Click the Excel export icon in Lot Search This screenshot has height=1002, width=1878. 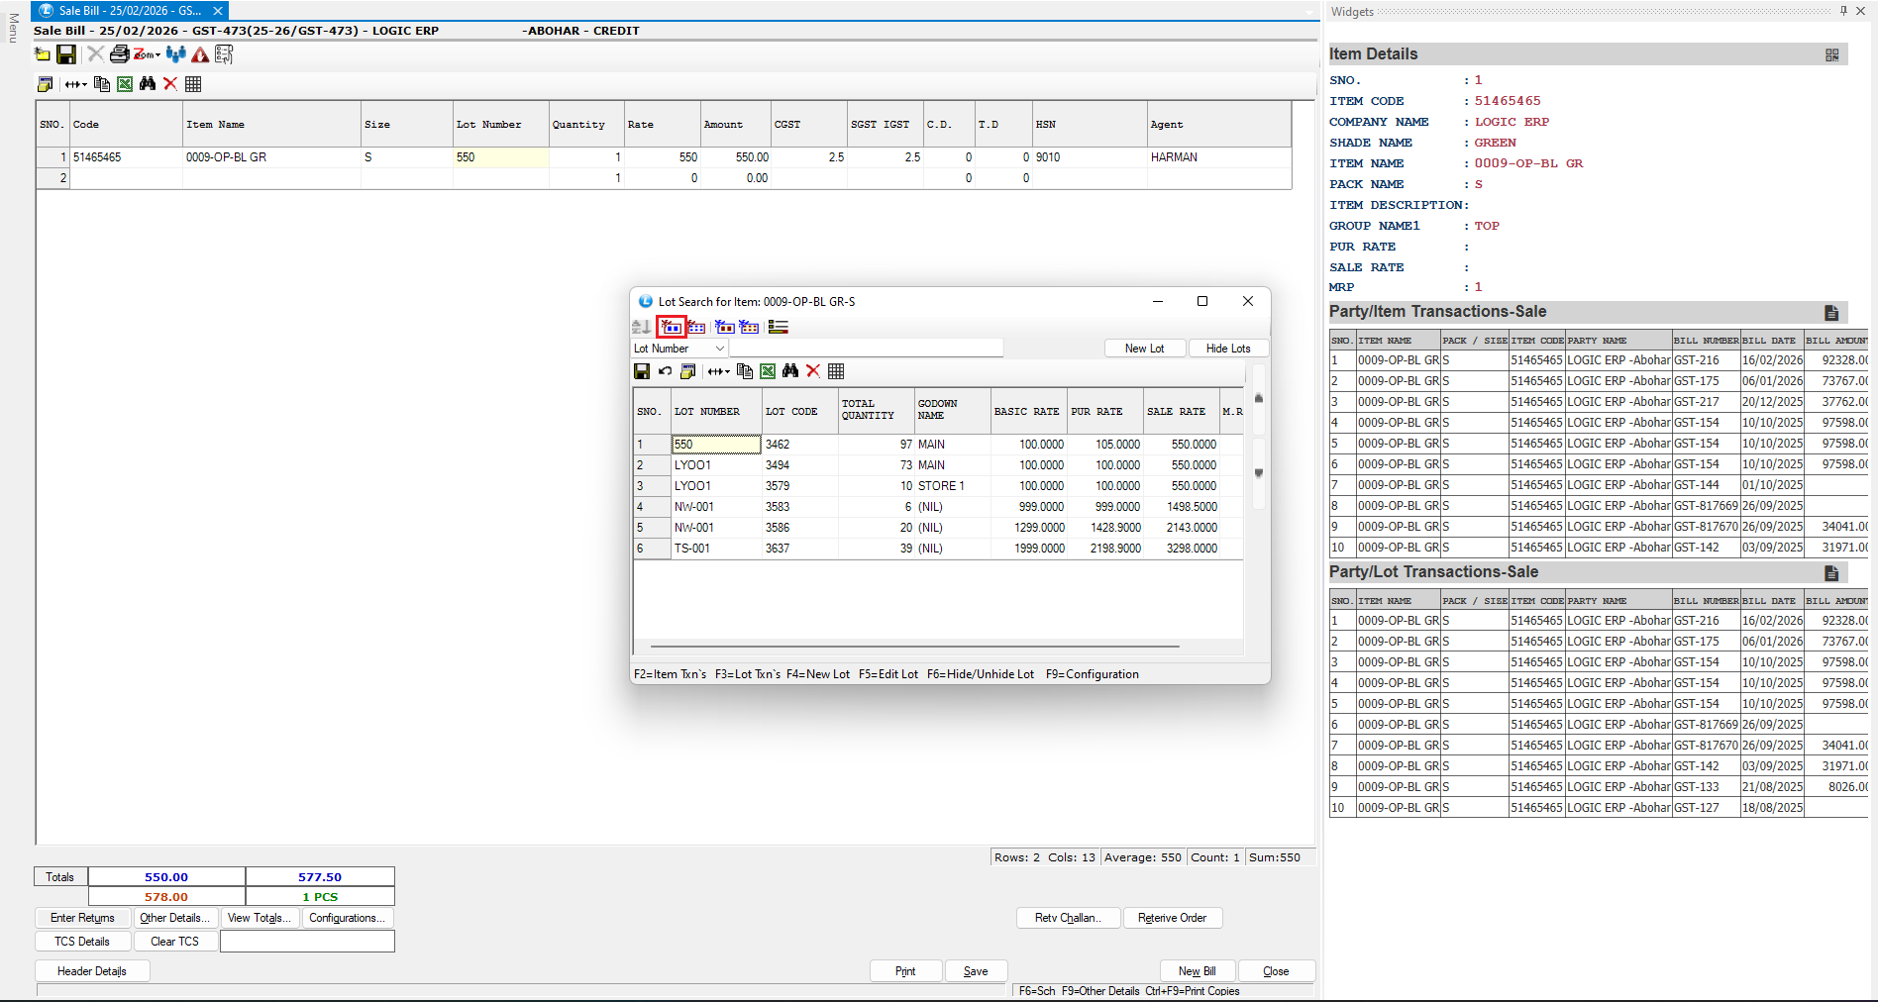[x=768, y=371]
